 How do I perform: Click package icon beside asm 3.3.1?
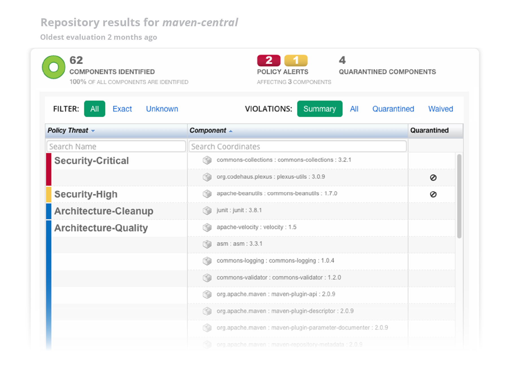click(207, 244)
